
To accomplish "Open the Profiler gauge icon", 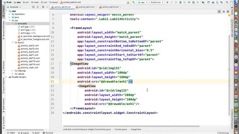I will [189, 2].
